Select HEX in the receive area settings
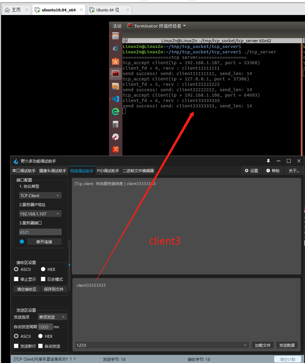The height and width of the screenshot is (363, 305). pyautogui.click(x=43, y=269)
